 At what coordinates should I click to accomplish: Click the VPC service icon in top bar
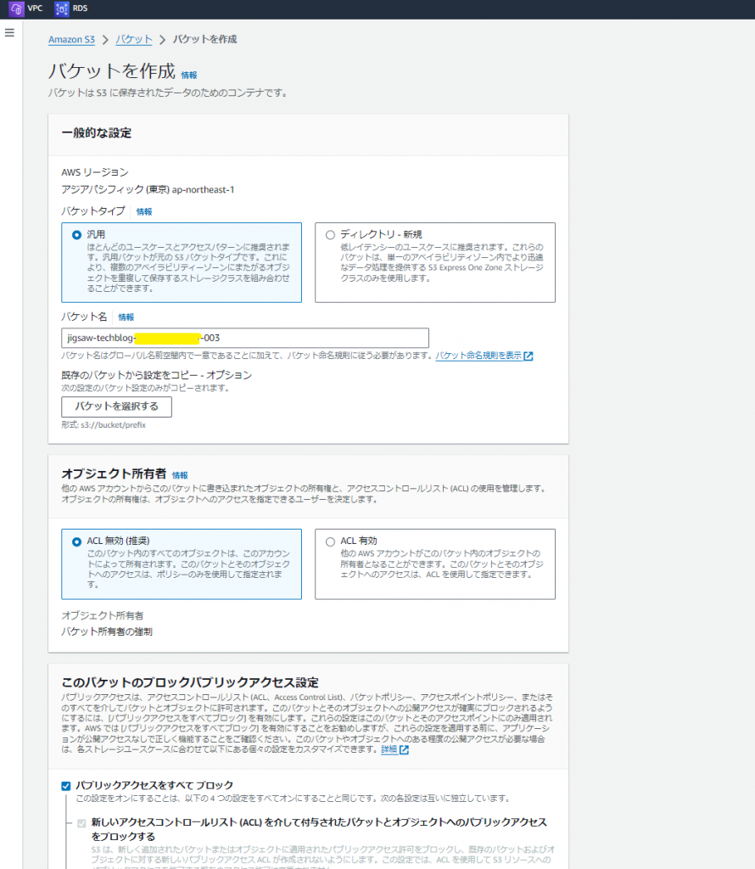(15, 8)
